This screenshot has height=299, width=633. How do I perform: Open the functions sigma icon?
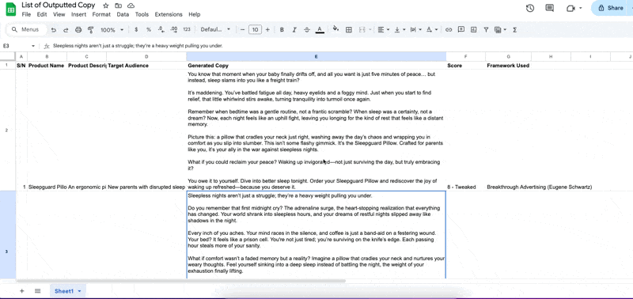click(x=515, y=30)
